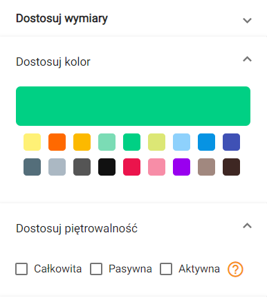The height and width of the screenshot is (298, 267).
Task: Pick the dark brown color swatch
Action: [x=231, y=167]
